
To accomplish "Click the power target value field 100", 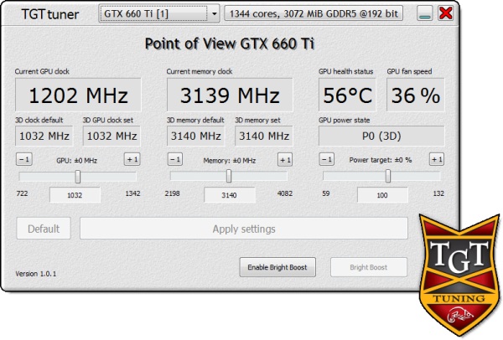I will click(x=382, y=195).
